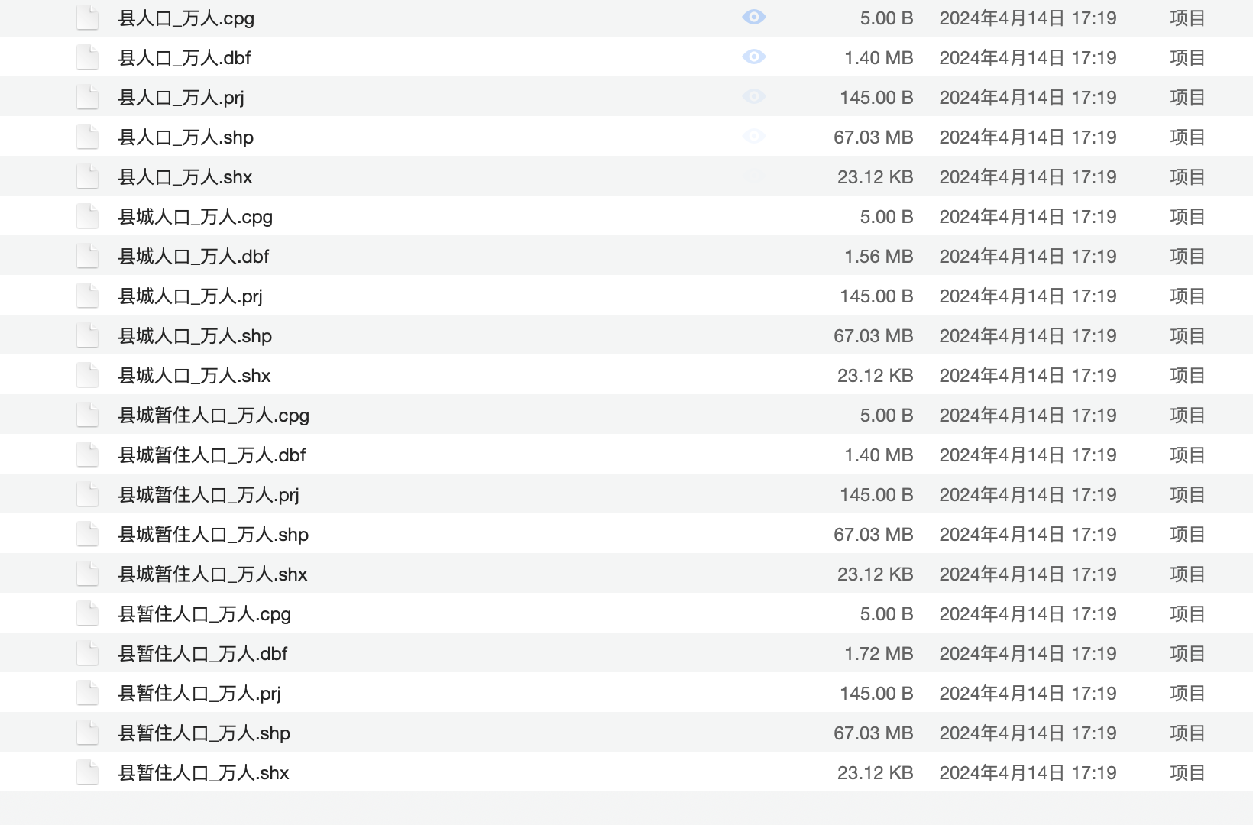
Task: Select the filename 县城暂住人口_万人.shx
Action: pos(213,574)
